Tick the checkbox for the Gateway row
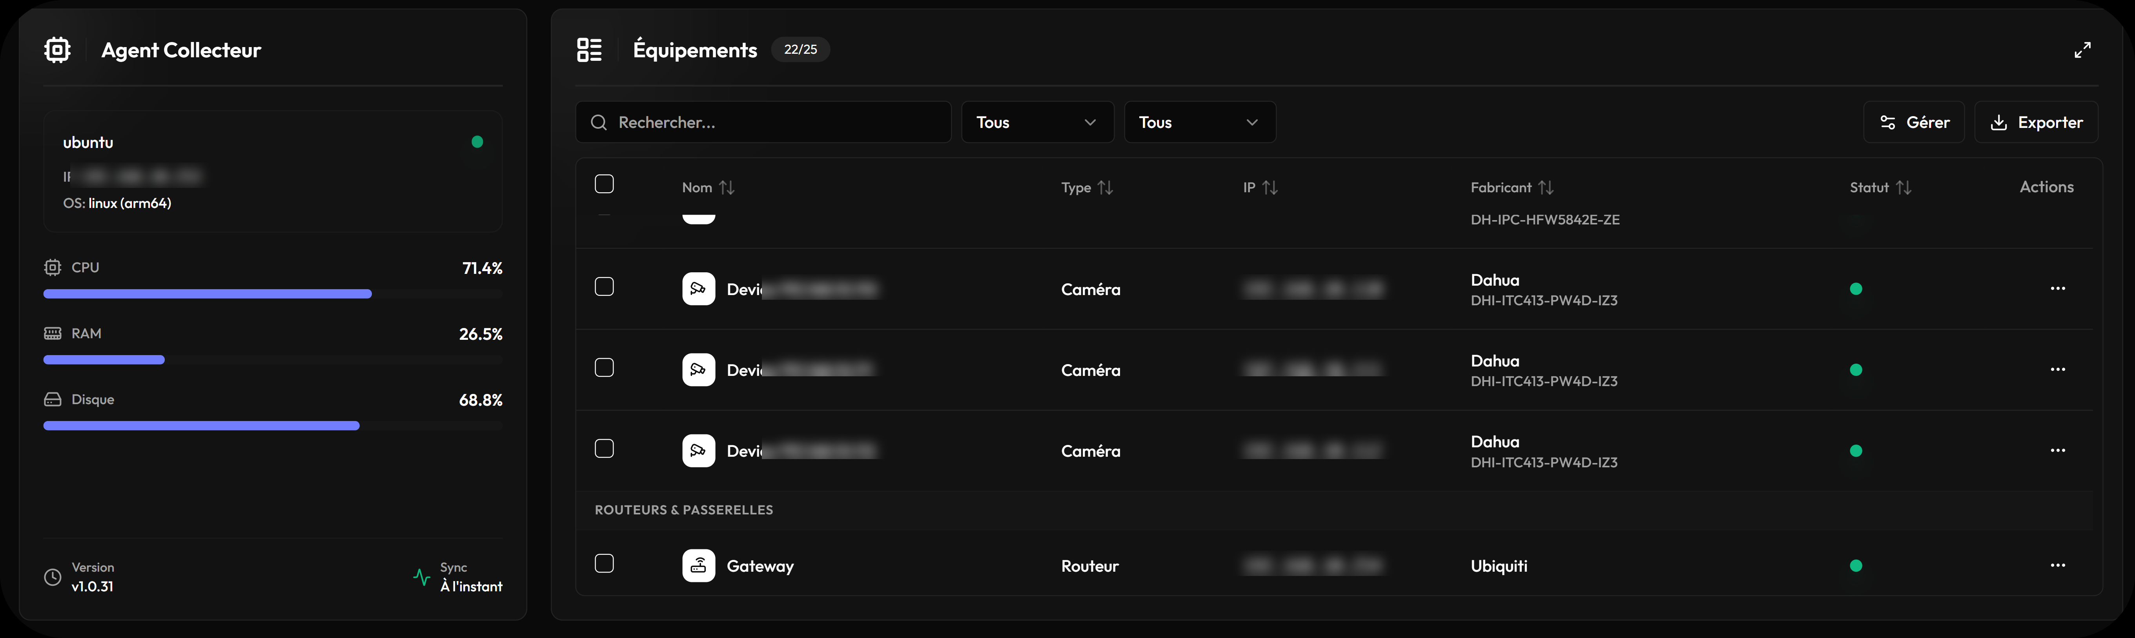This screenshot has height=638, width=2135. click(604, 563)
